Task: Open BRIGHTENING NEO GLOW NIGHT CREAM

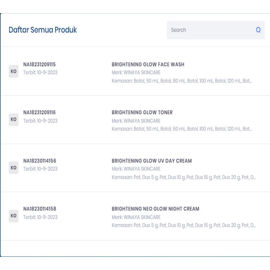Action: click(x=155, y=209)
